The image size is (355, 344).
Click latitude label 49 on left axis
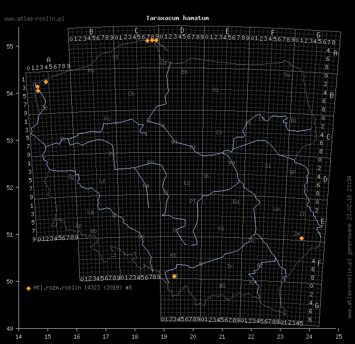click(10, 329)
